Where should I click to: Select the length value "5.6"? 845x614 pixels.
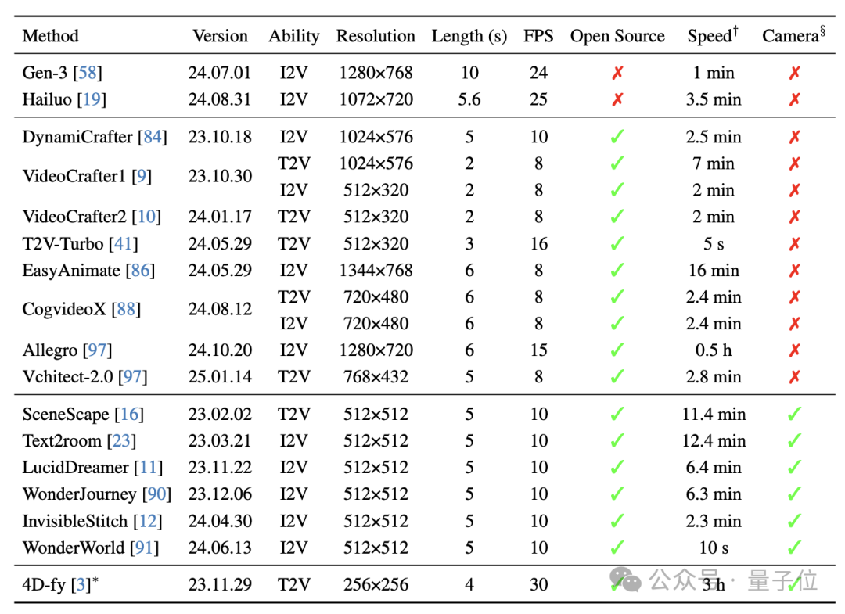pyautogui.click(x=469, y=99)
